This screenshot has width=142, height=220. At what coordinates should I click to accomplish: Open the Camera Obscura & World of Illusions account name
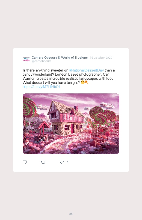point(60,58)
